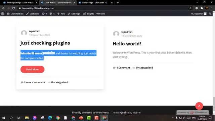Click the browser back arrow
The height and width of the screenshot is (121, 215).
coord(3,8)
